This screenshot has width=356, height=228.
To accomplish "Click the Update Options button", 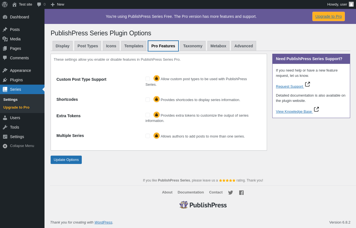I will point(66,160).
